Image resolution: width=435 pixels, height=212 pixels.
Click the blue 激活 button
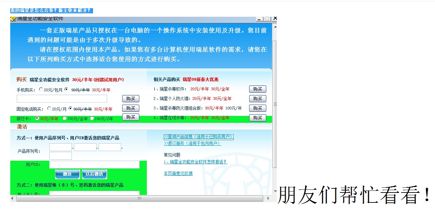[x=67, y=174]
